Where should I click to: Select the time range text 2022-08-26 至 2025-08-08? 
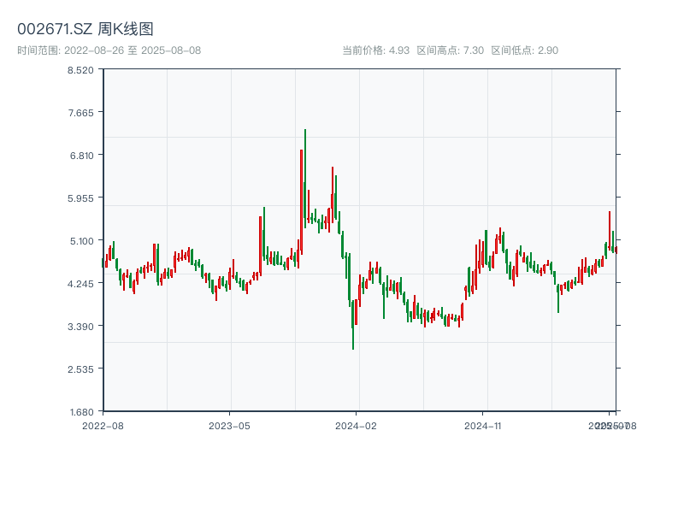133,50
